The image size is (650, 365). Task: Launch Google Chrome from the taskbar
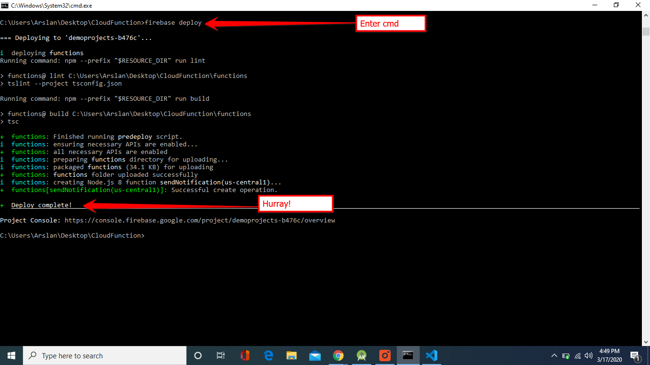point(338,355)
